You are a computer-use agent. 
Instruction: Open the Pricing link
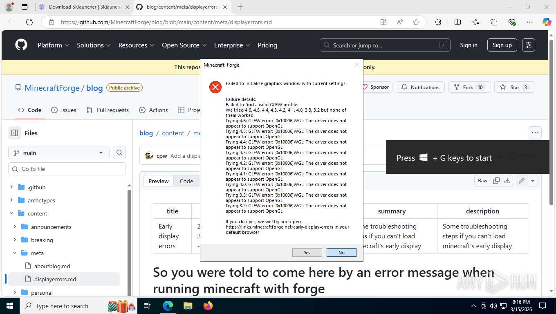coord(267,45)
